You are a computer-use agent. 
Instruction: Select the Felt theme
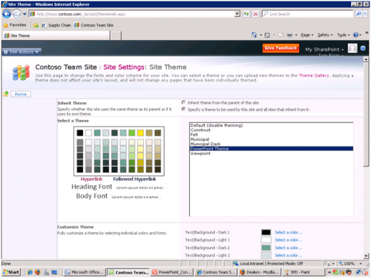[x=272, y=135]
